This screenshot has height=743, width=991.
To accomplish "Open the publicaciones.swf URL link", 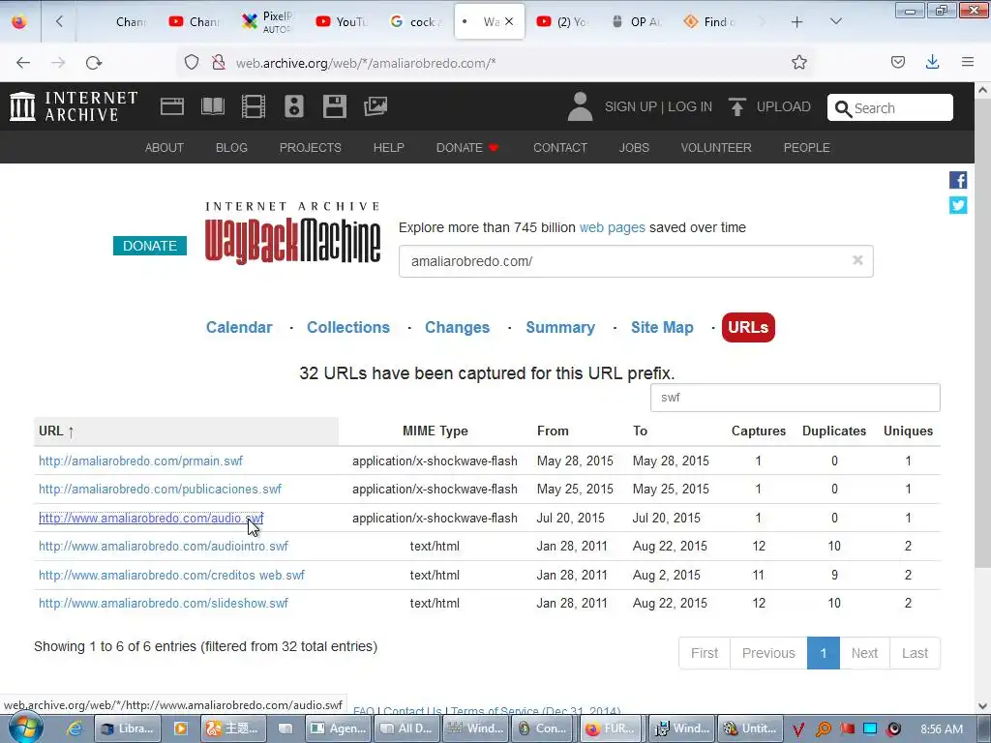I will point(160,489).
